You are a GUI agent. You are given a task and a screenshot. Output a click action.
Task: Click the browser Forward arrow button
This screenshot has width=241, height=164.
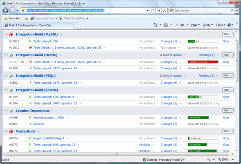[x=12, y=11]
